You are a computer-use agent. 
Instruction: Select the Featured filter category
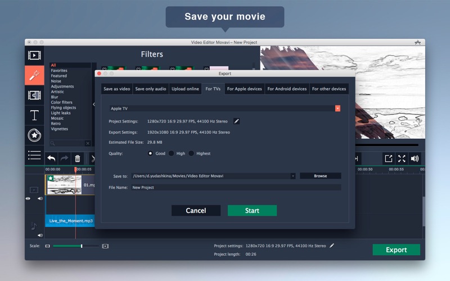(59, 76)
